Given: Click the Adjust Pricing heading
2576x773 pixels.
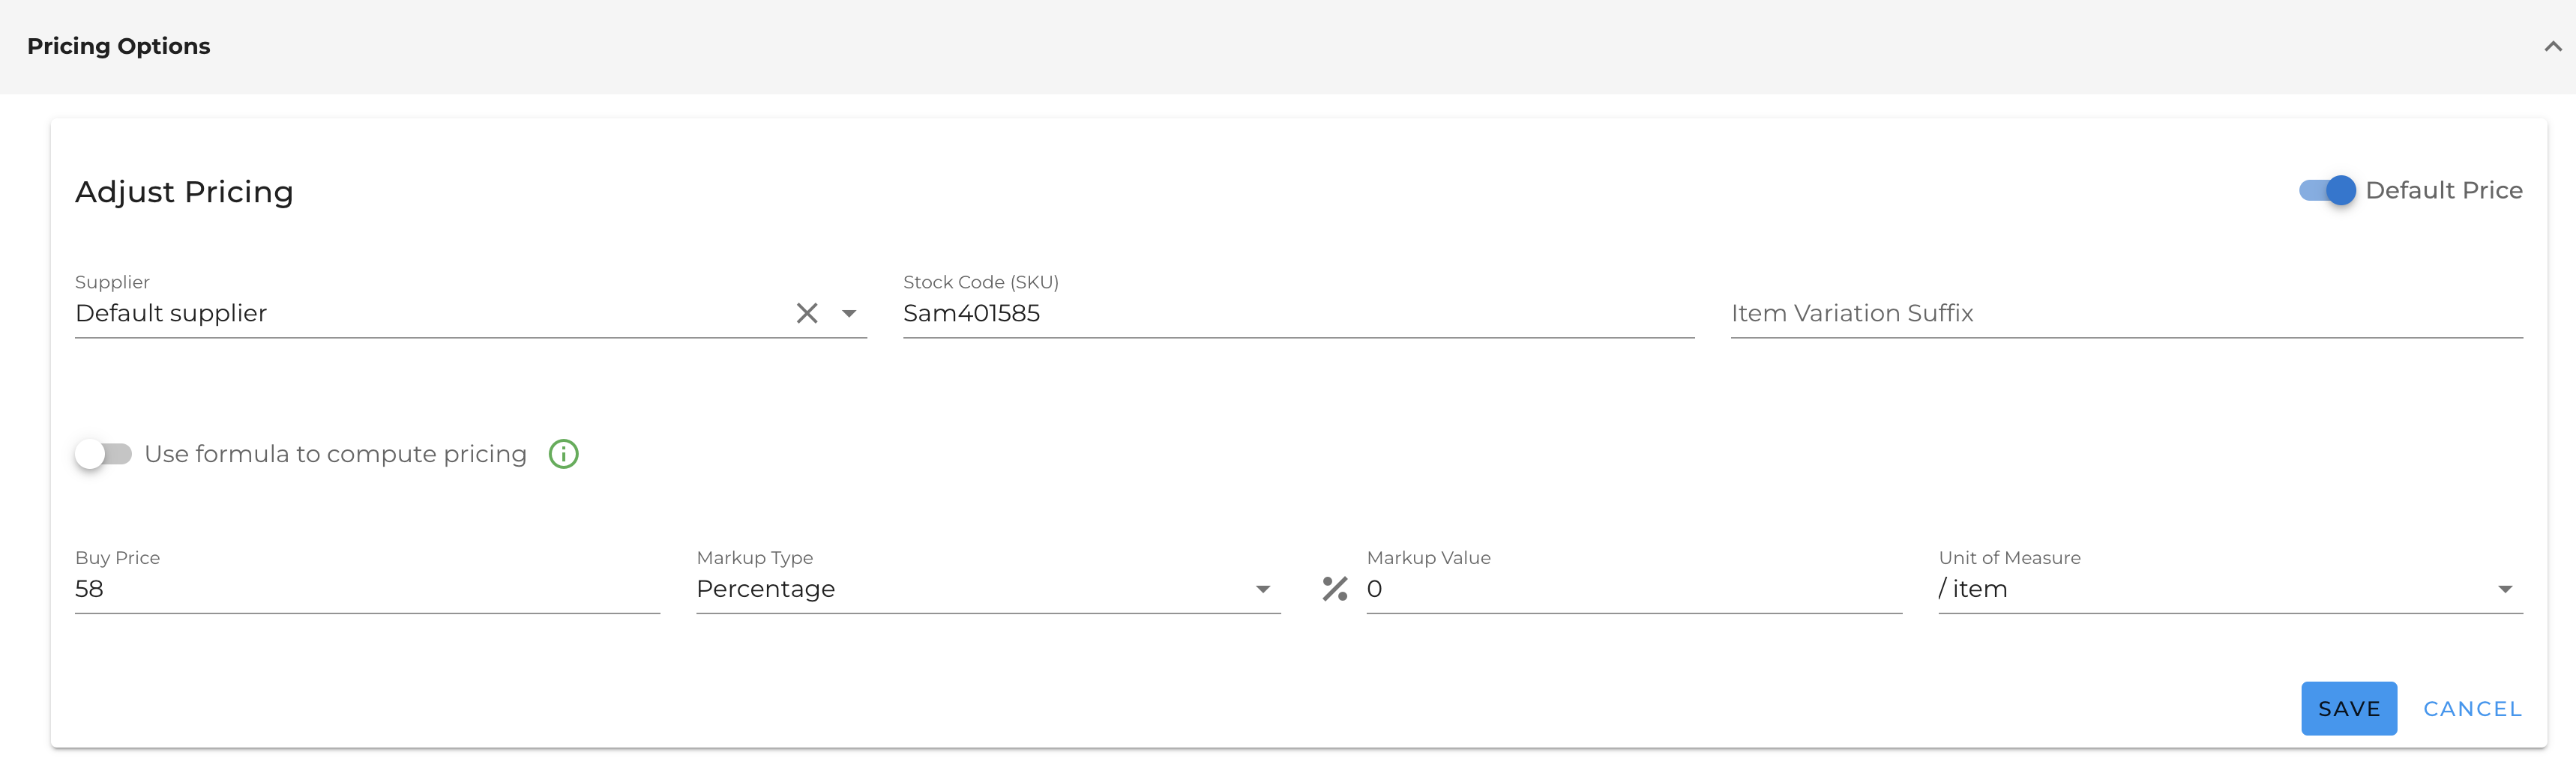Looking at the screenshot, I should point(184,192).
